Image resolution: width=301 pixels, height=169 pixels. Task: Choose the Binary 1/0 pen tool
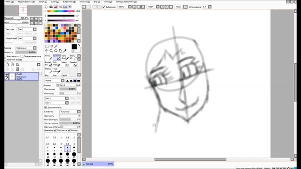pos(73,57)
